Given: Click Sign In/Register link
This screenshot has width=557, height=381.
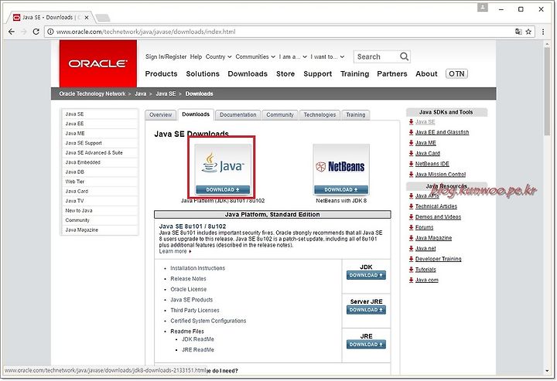Looking at the screenshot, I should tap(166, 56).
